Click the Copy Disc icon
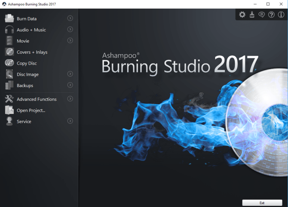Viewport: 288px width, 207px height. pyautogui.click(x=9, y=63)
